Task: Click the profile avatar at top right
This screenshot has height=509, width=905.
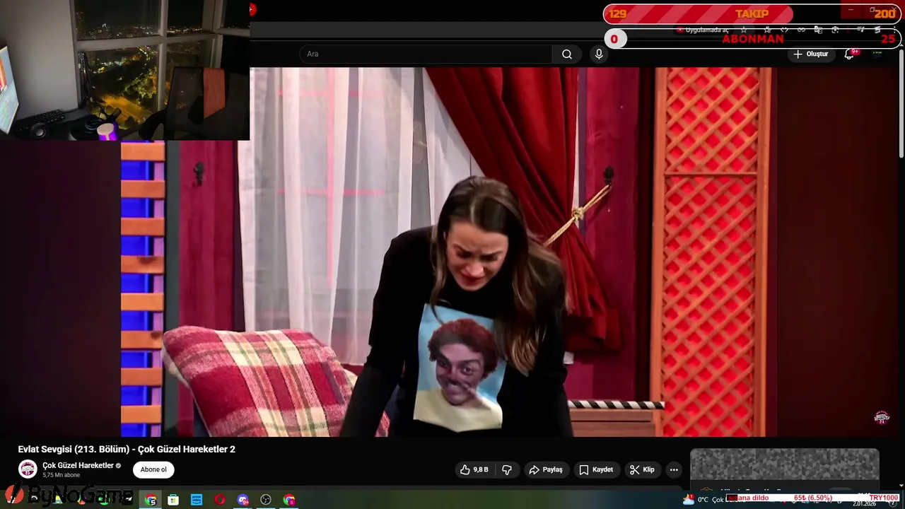Action: (x=877, y=54)
